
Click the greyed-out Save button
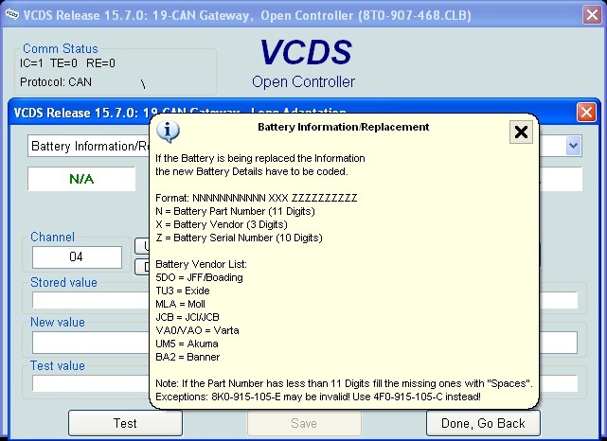(x=304, y=423)
